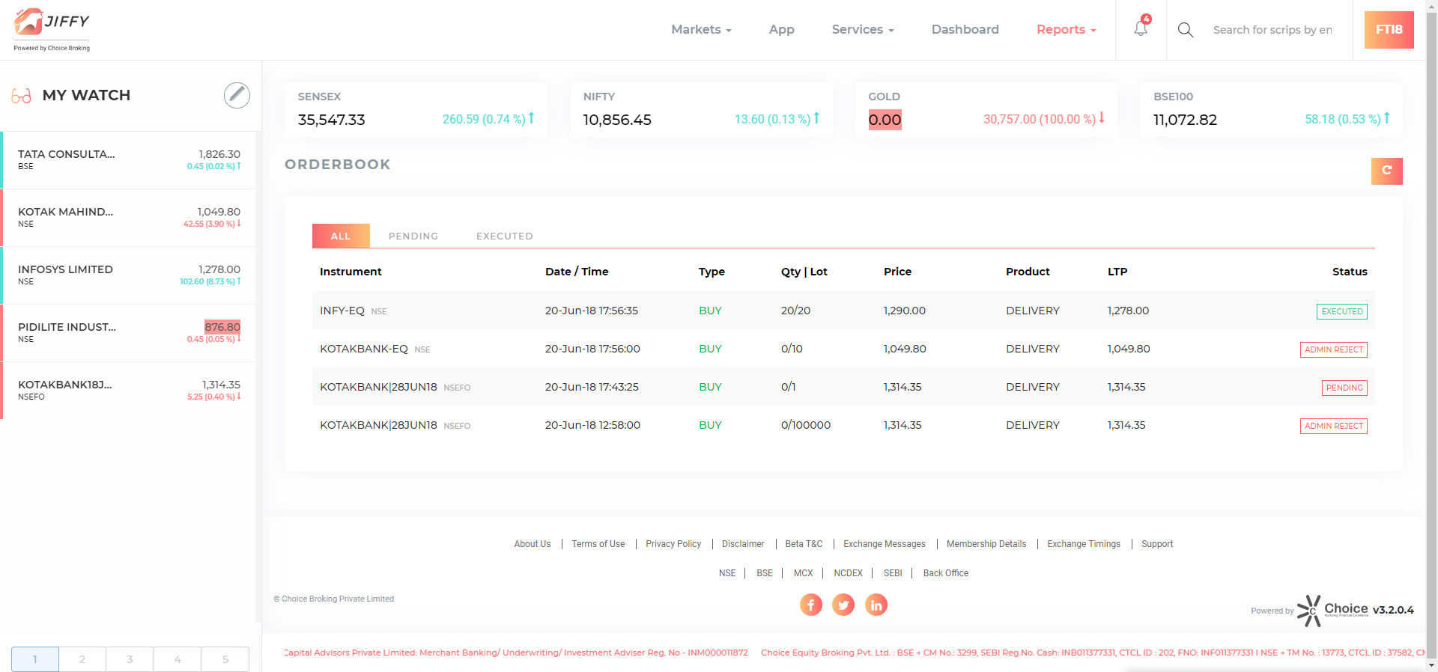Expand the Reports dropdown
Viewport: 1438px width, 672px height.
[x=1067, y=30]
